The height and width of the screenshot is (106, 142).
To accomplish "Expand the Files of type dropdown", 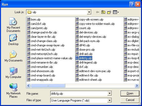I will tap(109, 100).
